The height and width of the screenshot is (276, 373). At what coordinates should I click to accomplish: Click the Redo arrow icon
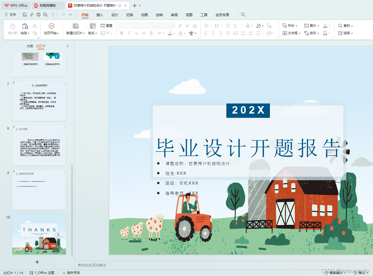tap(63, 15)
